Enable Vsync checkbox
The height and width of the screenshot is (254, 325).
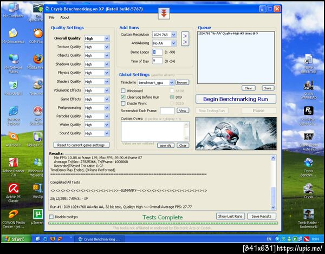pos(123,103)
